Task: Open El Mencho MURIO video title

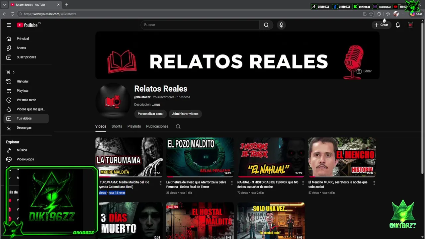Action: 338,185
